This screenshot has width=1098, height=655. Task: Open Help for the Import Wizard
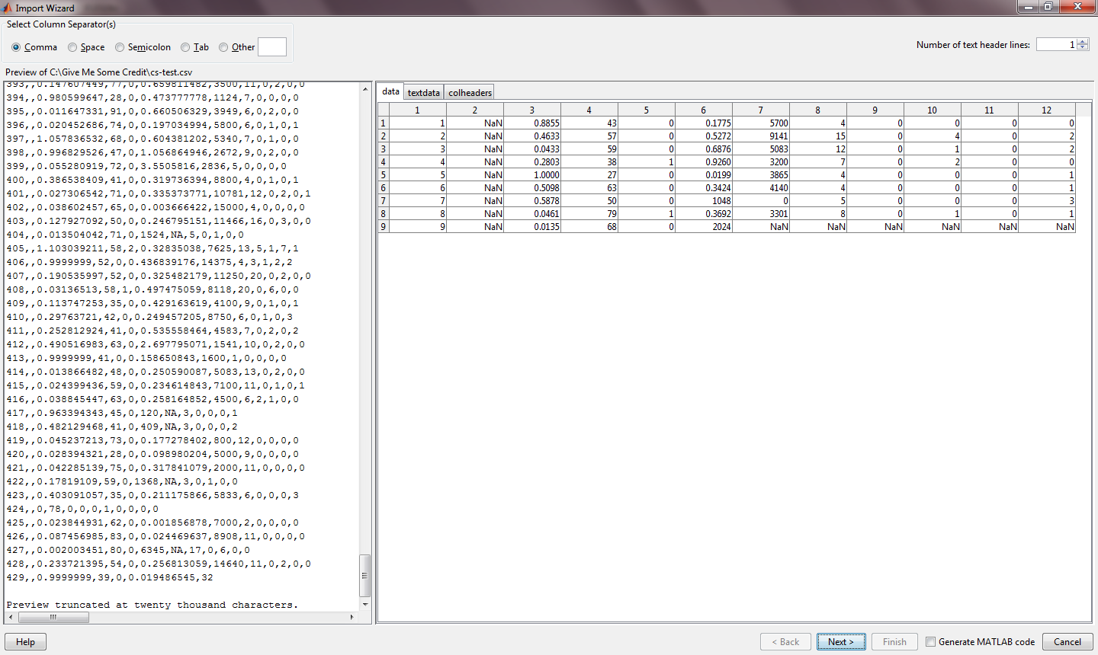point(25,642)
